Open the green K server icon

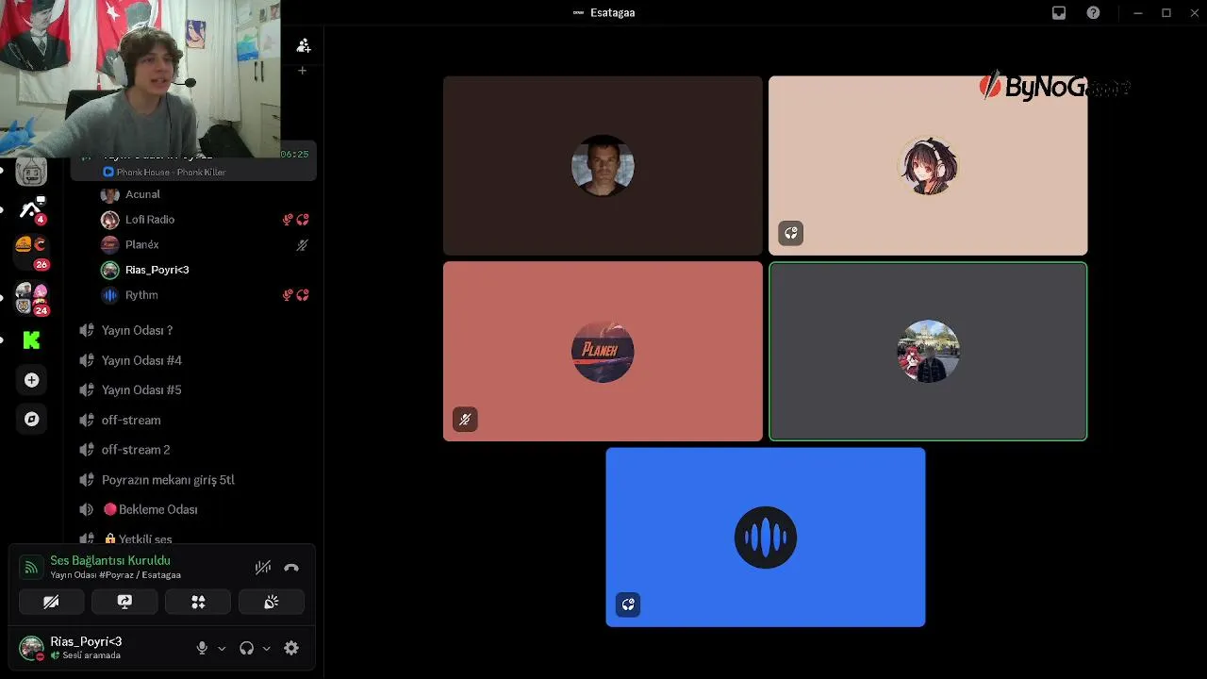(x=31, y=340)
